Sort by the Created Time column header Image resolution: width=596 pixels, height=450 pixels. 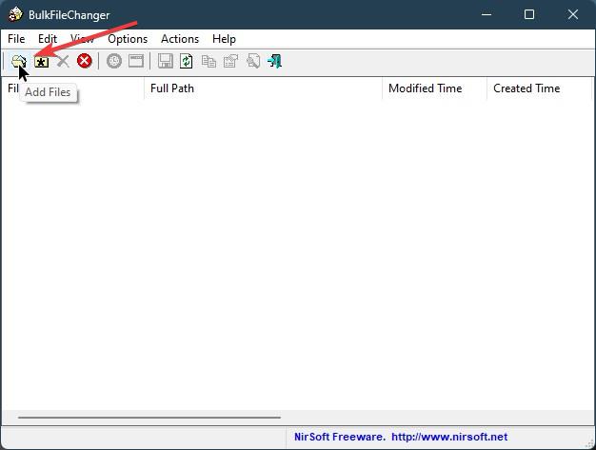(540, 88)
